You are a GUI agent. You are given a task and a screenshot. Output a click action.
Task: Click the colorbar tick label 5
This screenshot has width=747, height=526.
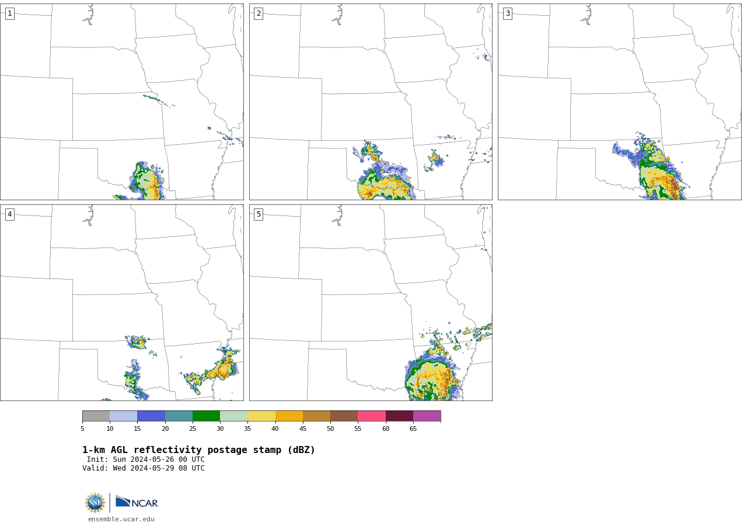[x=82, y=429]
